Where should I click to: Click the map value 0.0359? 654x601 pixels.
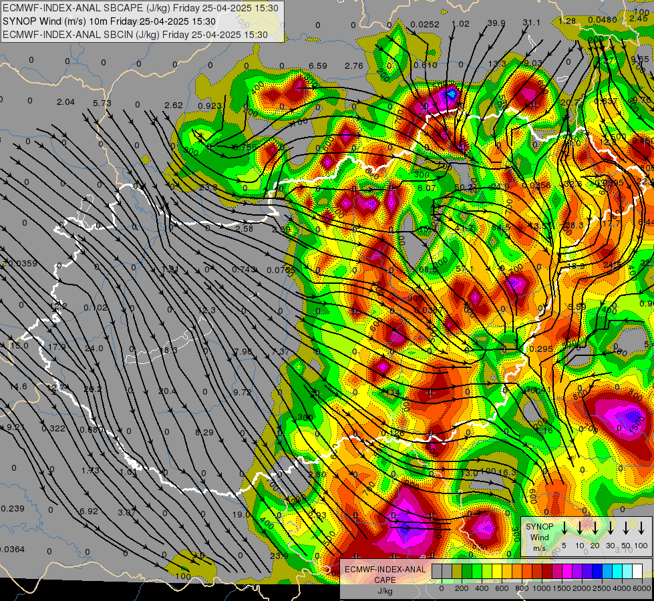(23, 264)
